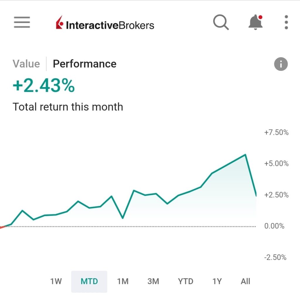Open notifications bell icon

[x=255, y=22]
